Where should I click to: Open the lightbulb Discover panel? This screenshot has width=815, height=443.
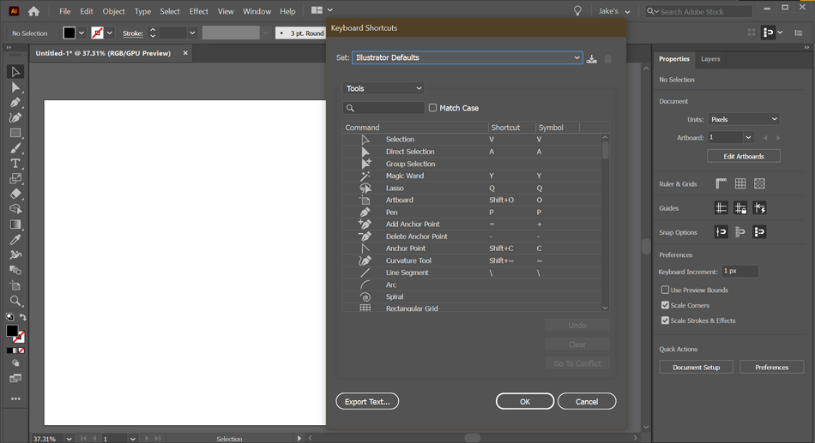(x=577, y=11)
